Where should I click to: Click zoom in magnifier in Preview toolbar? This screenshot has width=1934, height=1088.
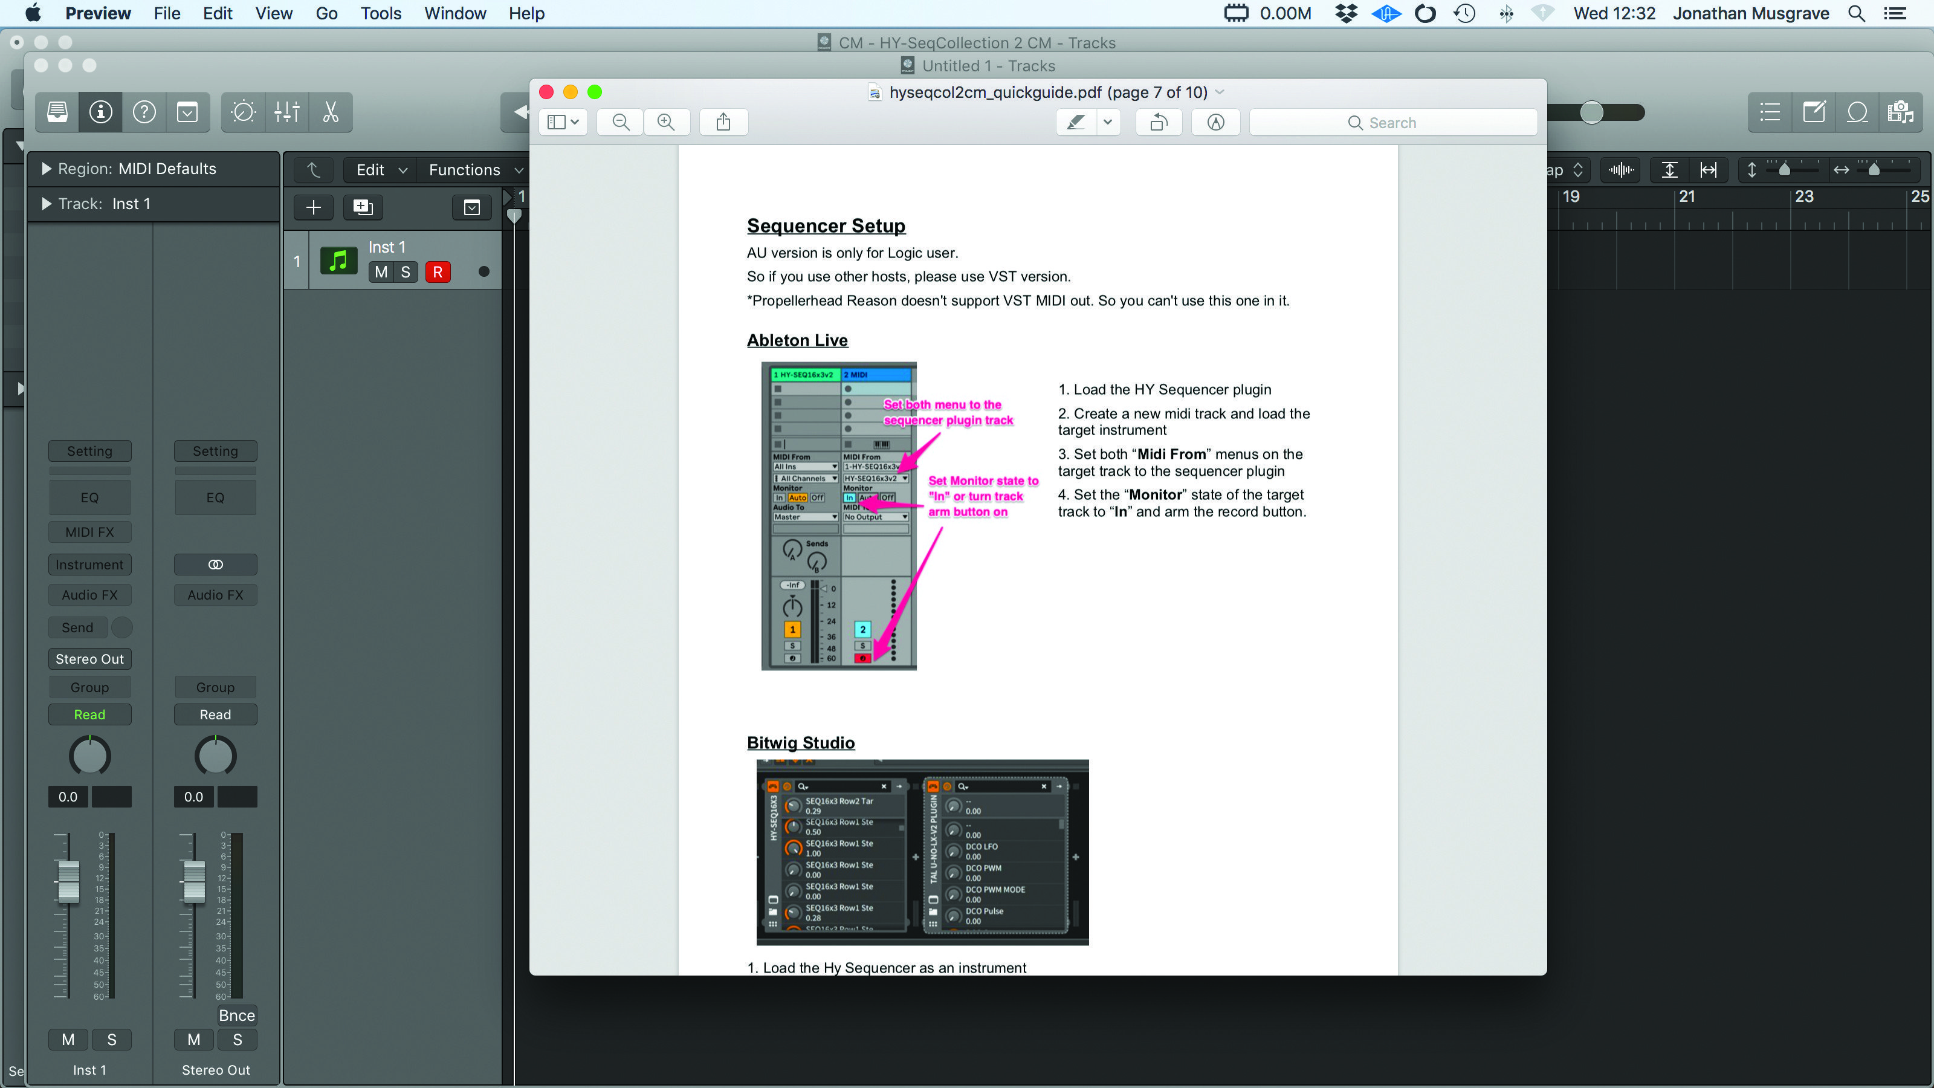pyautogui.click(x=665, y=122)
